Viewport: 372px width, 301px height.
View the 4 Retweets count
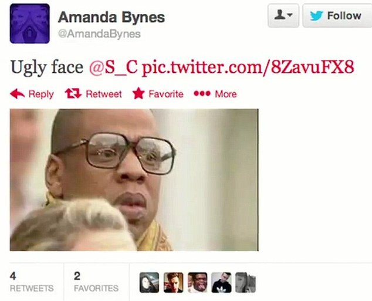click(x=32, y=282)
